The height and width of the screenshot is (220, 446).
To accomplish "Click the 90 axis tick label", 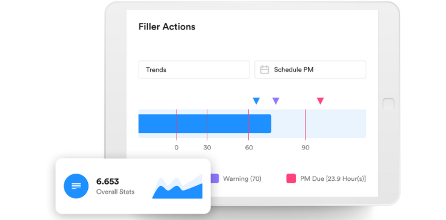I will [305, 148].
